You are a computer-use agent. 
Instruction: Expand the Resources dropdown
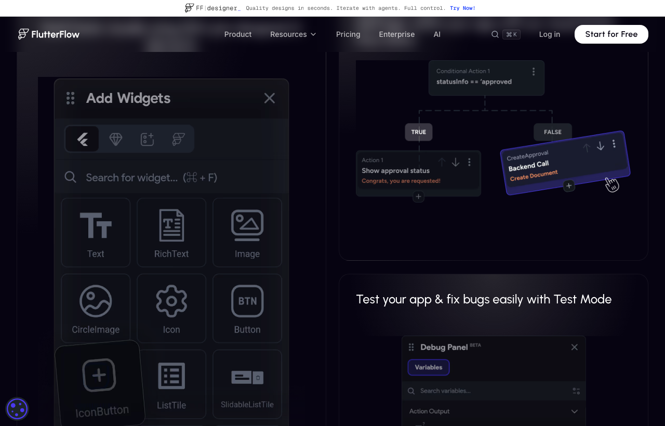click(294, 34)
